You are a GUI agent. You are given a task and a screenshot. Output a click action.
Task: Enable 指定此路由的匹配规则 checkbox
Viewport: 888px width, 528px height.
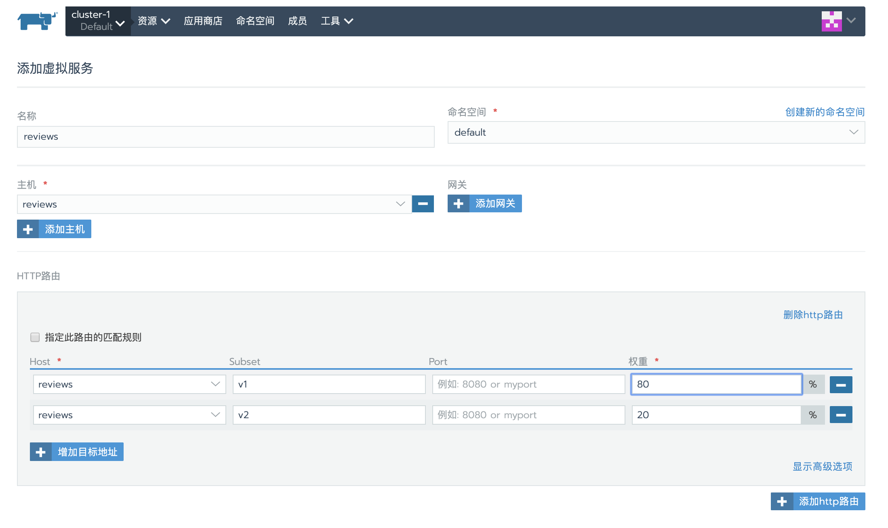click(35, 337)
